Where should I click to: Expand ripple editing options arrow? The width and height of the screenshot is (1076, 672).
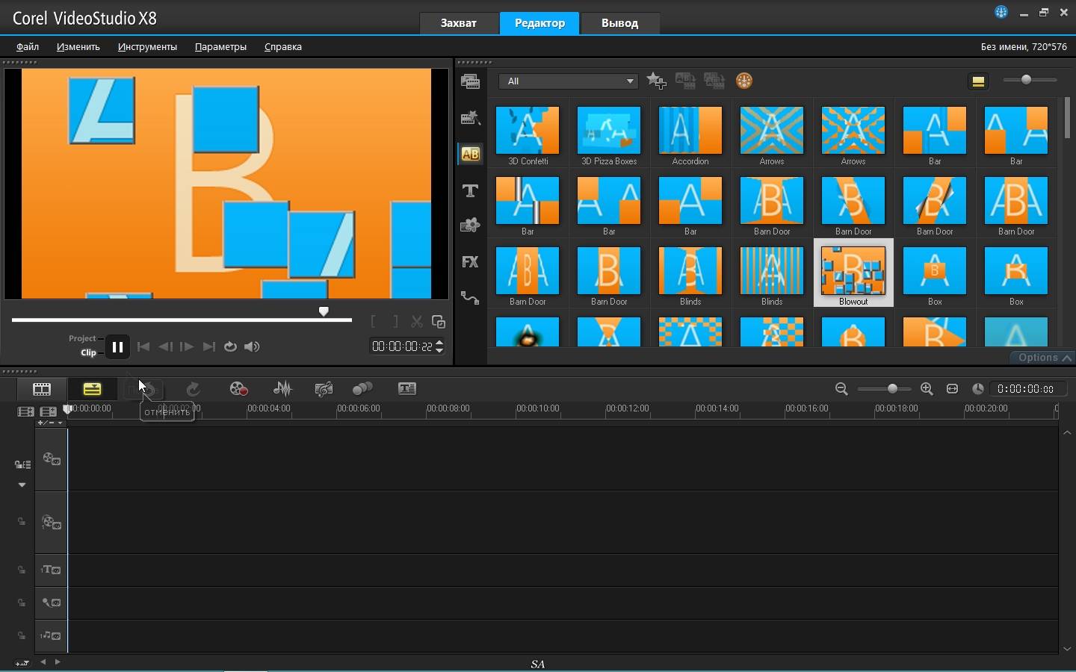point(22,485)
